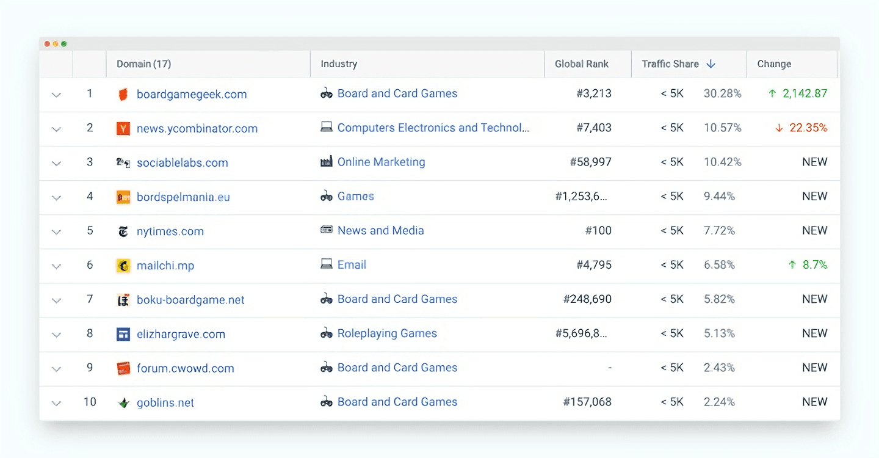Open Email industry link
This screenshot has height=458, width=879.
coord(352,264)
